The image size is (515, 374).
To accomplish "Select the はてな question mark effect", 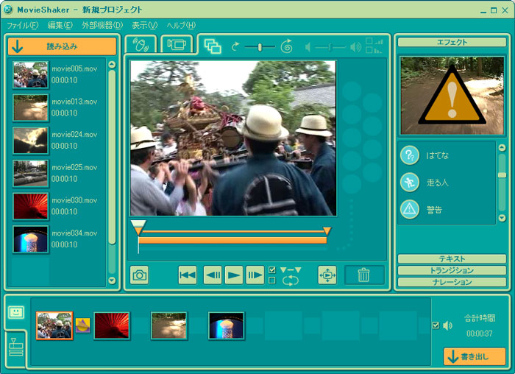I will click(410, 155).
